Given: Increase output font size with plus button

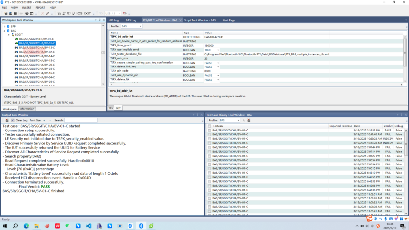Looking at the screenshot, I should (x=44, y=120).
